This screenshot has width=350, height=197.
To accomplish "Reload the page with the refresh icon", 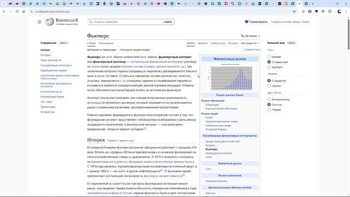I will (x=17, y=11).
